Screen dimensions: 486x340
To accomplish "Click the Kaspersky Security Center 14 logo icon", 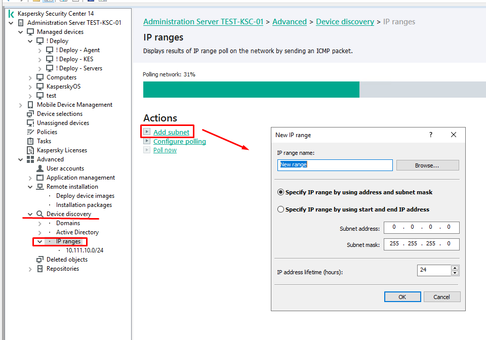I will coord(11,14).
